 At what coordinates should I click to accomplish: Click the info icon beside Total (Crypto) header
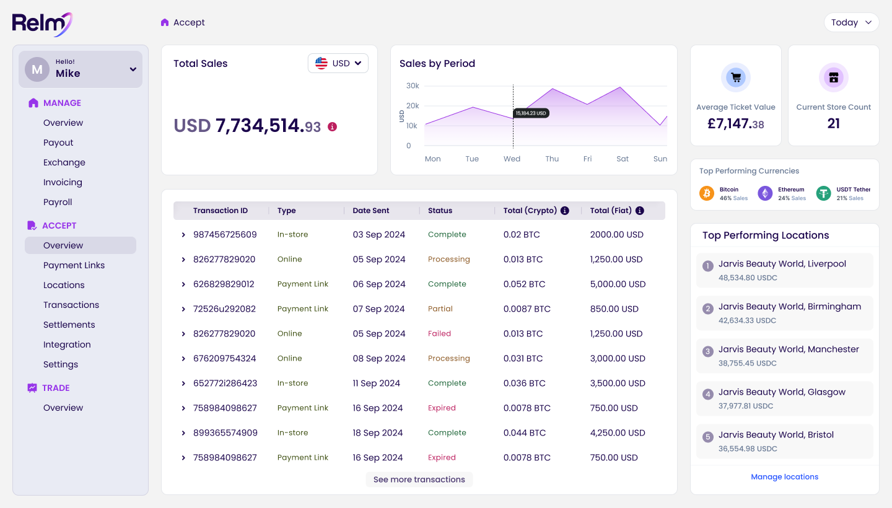click(565, 211)
